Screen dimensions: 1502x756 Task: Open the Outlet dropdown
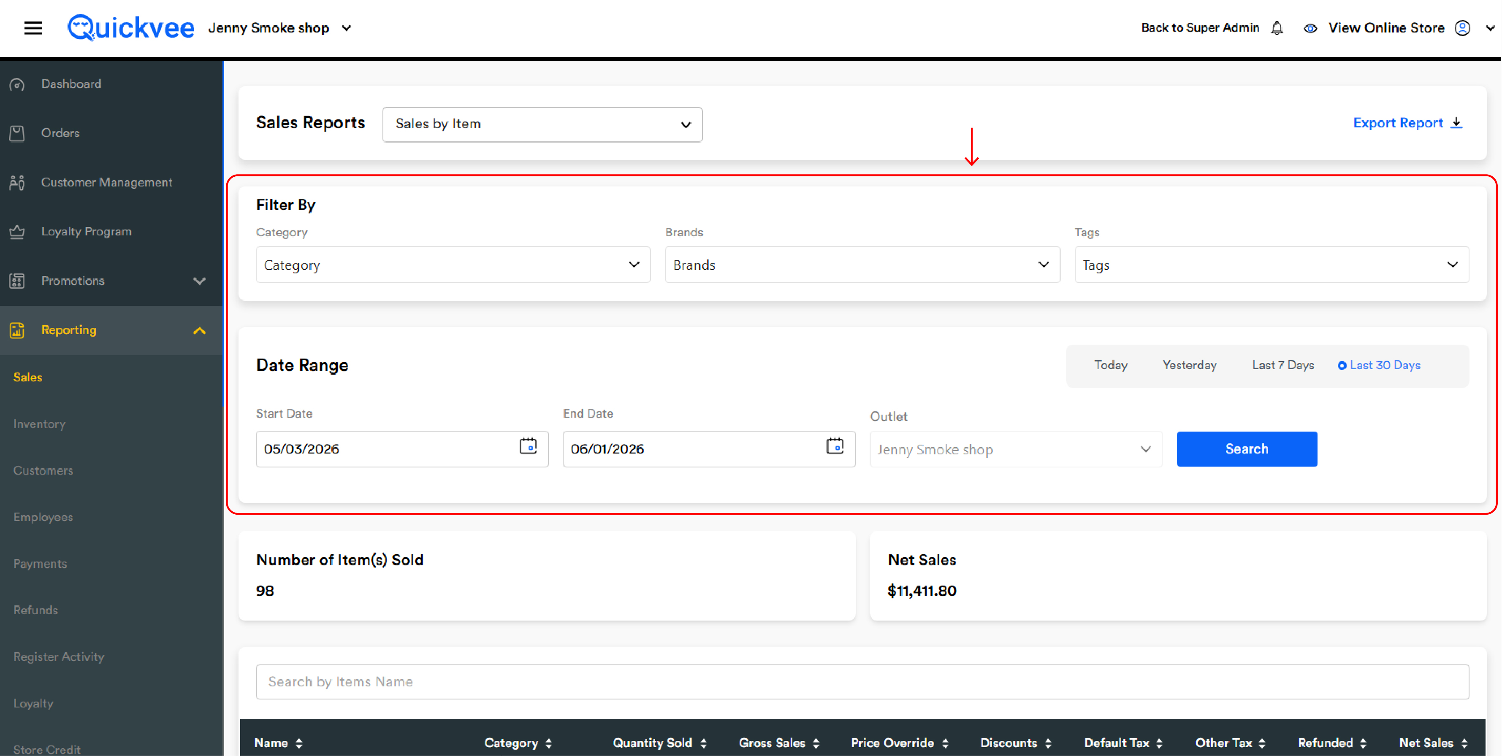(x=1015, y=449)
